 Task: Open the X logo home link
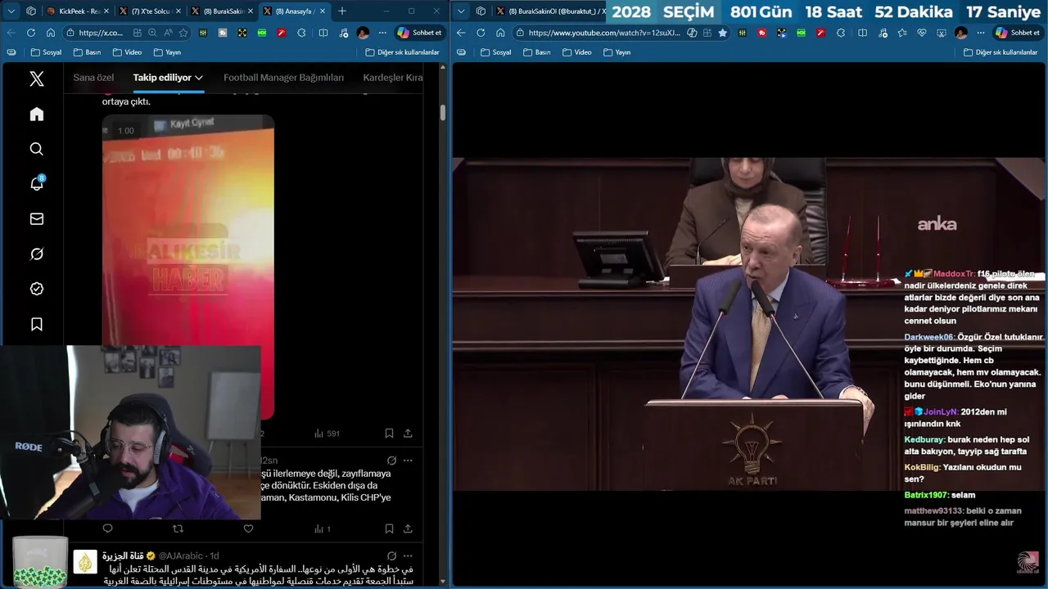(x=37, y=79)
